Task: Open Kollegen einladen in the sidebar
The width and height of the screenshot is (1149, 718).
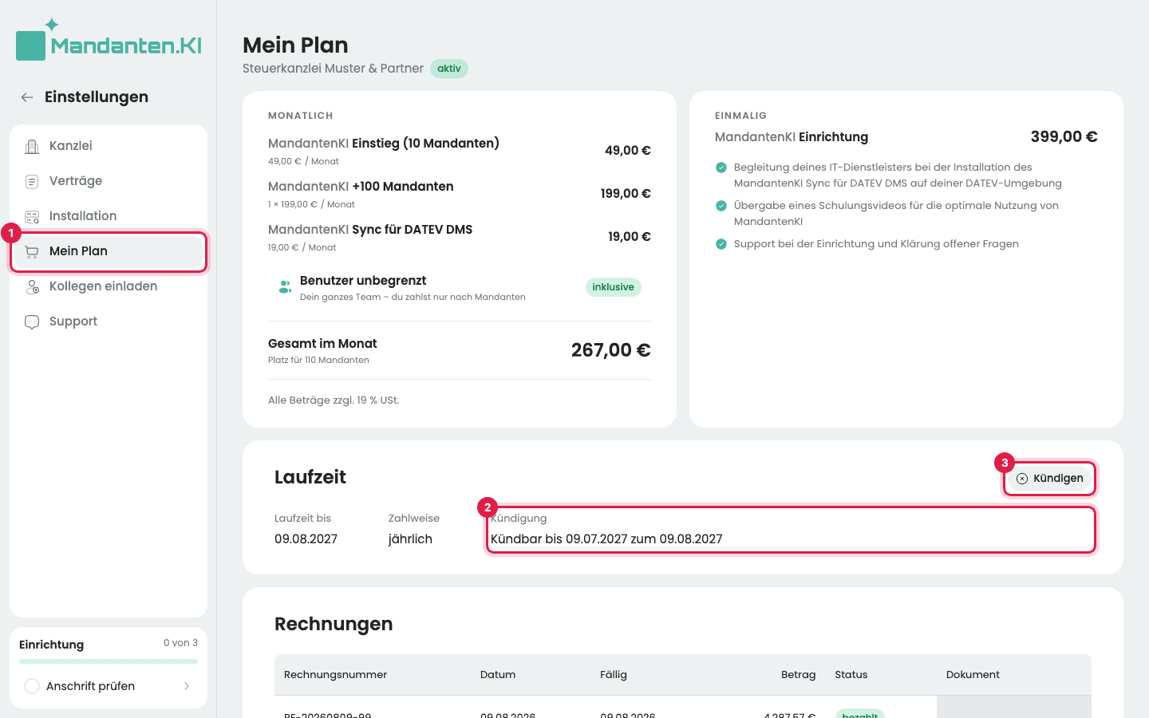Action: click(x=109, y=286)
